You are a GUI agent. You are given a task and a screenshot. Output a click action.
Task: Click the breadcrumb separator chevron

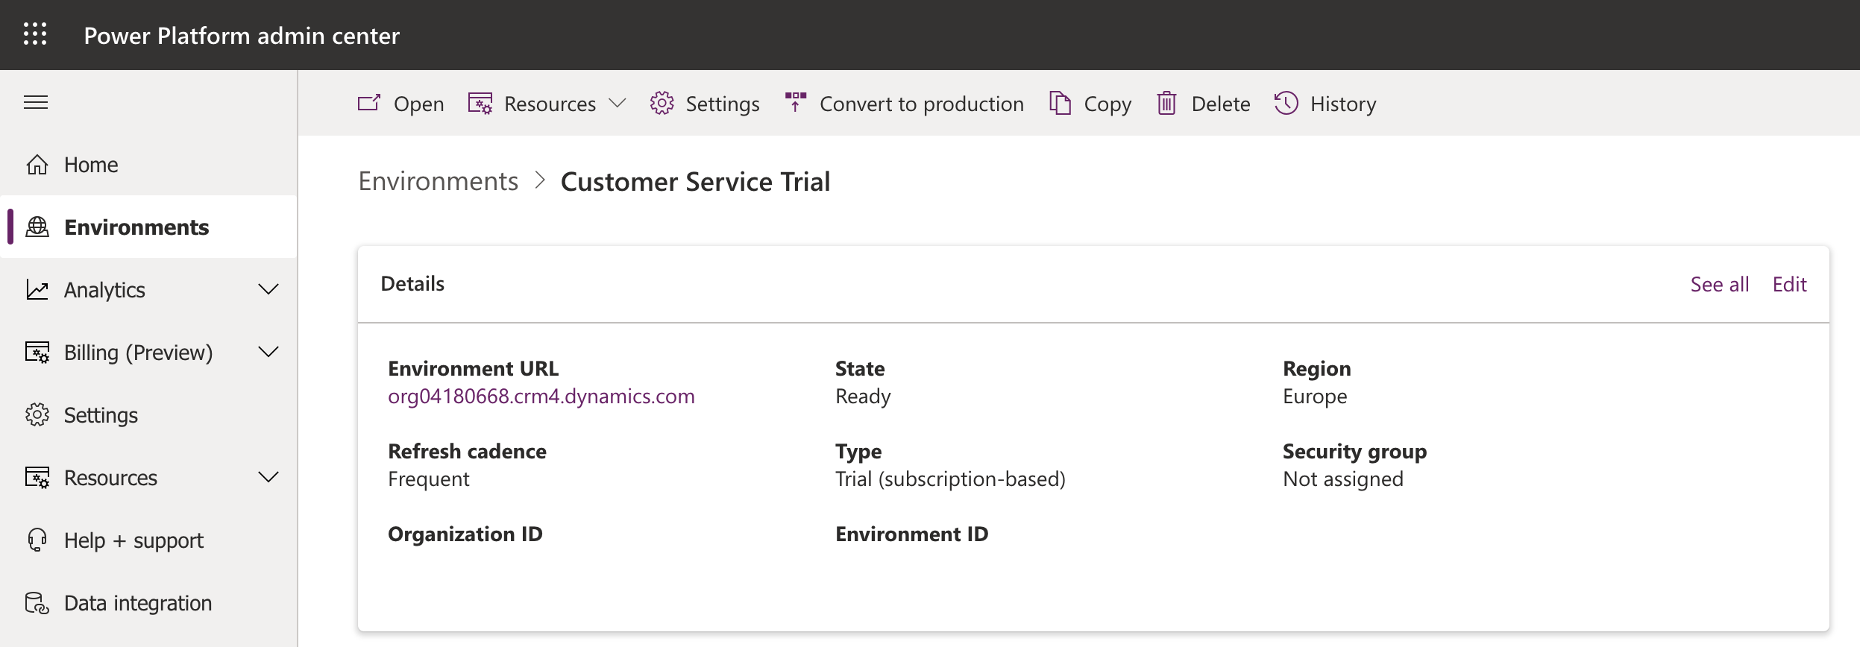pyautogui.click(x=540, y=180)
